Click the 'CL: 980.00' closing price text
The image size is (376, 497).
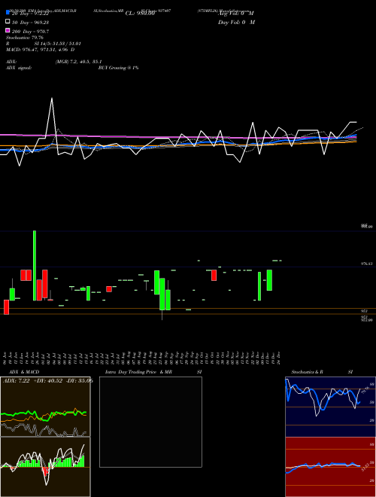[x=140, y=14]
